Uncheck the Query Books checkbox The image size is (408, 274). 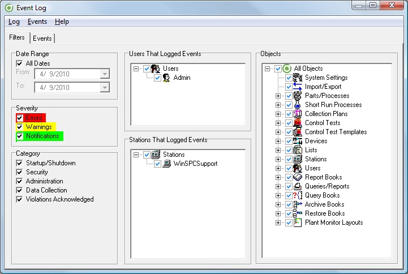[289, 195]
